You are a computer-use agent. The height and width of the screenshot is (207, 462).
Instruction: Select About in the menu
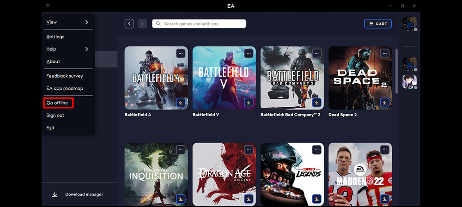(x=53, y=61)
